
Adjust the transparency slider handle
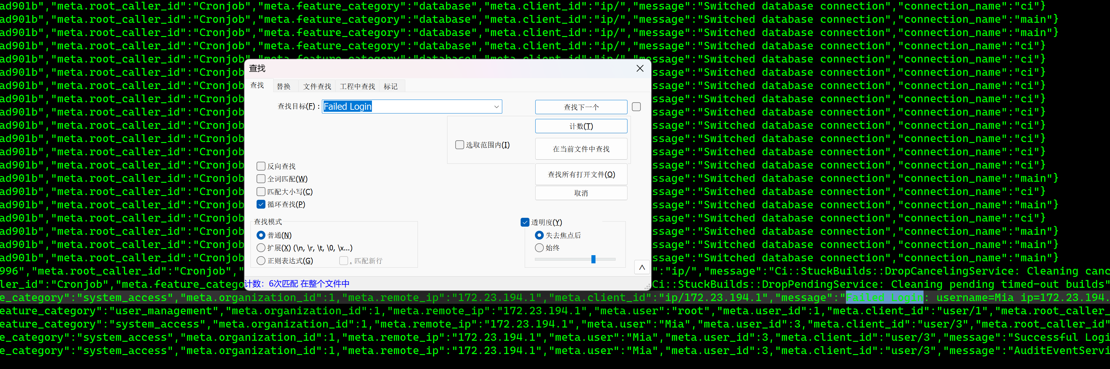593,259
